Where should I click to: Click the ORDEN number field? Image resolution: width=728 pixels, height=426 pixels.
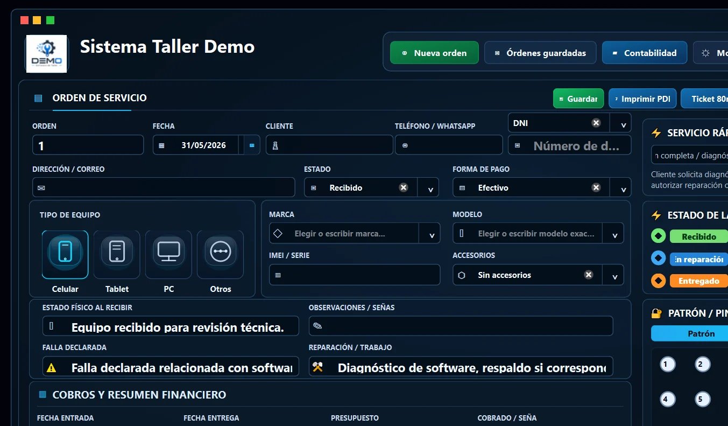click(x=88, y=145)
